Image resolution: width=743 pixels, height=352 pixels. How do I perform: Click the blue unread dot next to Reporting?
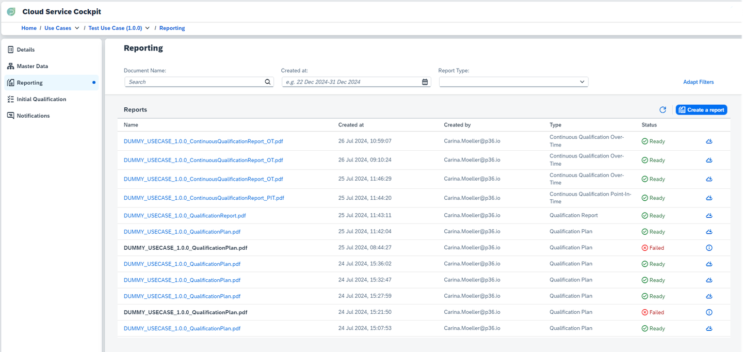(x=94, y=82)
